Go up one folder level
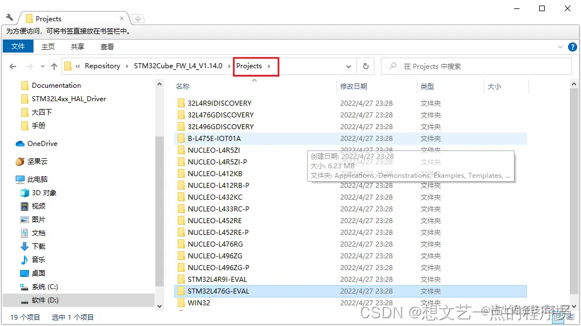This screenshot has width=581, height=326. [54, 67]
